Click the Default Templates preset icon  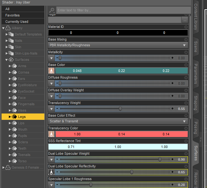(11, 34)
